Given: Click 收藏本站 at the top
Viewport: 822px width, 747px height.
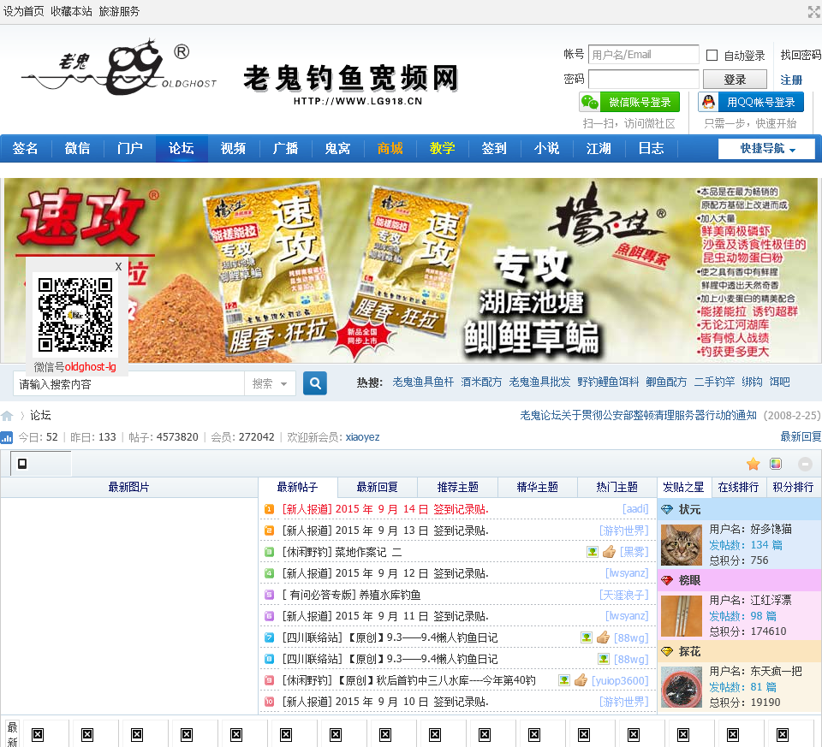Looking at the screenshot, I should click(71, 11).
